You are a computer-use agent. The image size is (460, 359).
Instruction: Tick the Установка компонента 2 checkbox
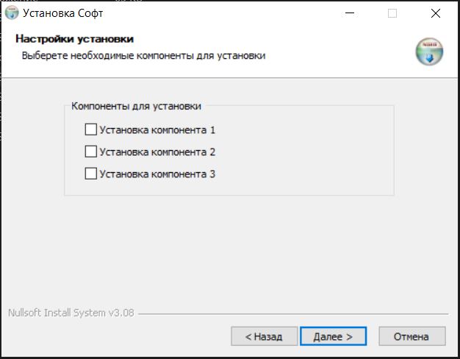(x=91, y=152)
